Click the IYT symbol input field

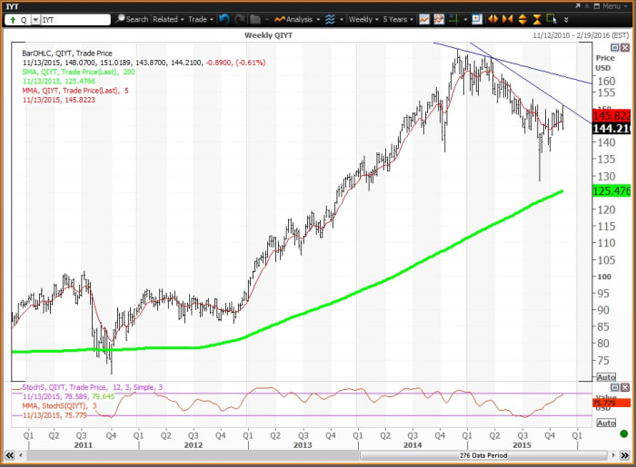tap(73, 18)
